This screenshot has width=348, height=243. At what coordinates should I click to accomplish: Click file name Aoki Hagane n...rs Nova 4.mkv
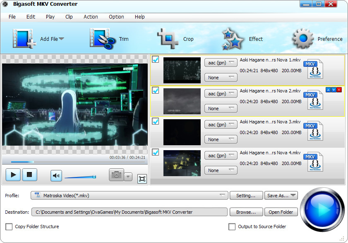tap(270, 153)
